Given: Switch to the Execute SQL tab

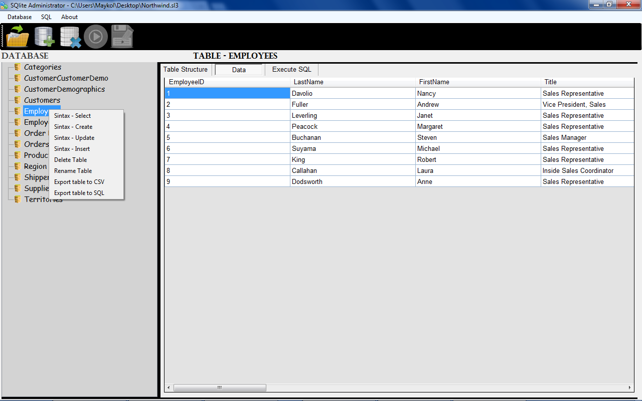Looking at the screenshot, I should [x=291, y=69].
